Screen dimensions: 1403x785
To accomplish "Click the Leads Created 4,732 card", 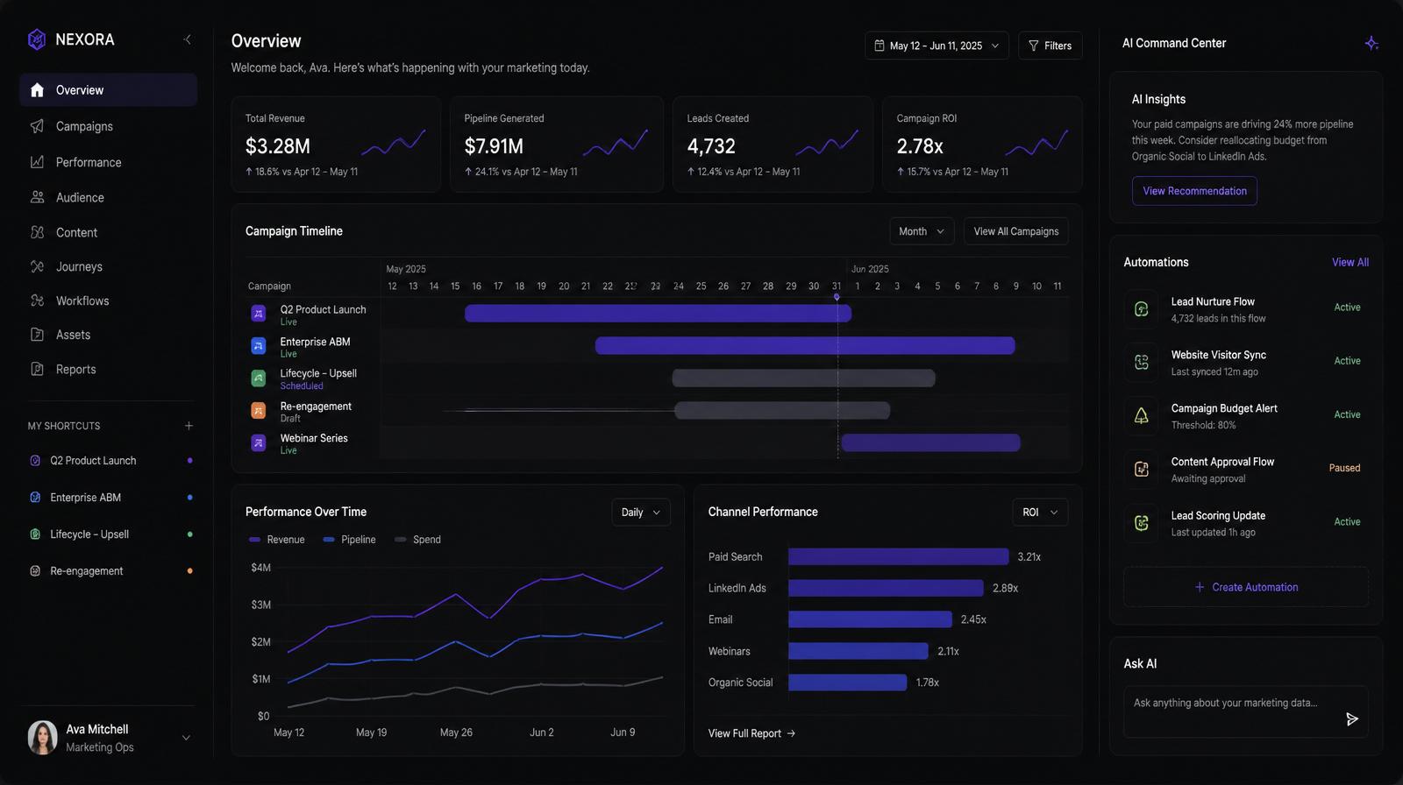I will [773, 145].
